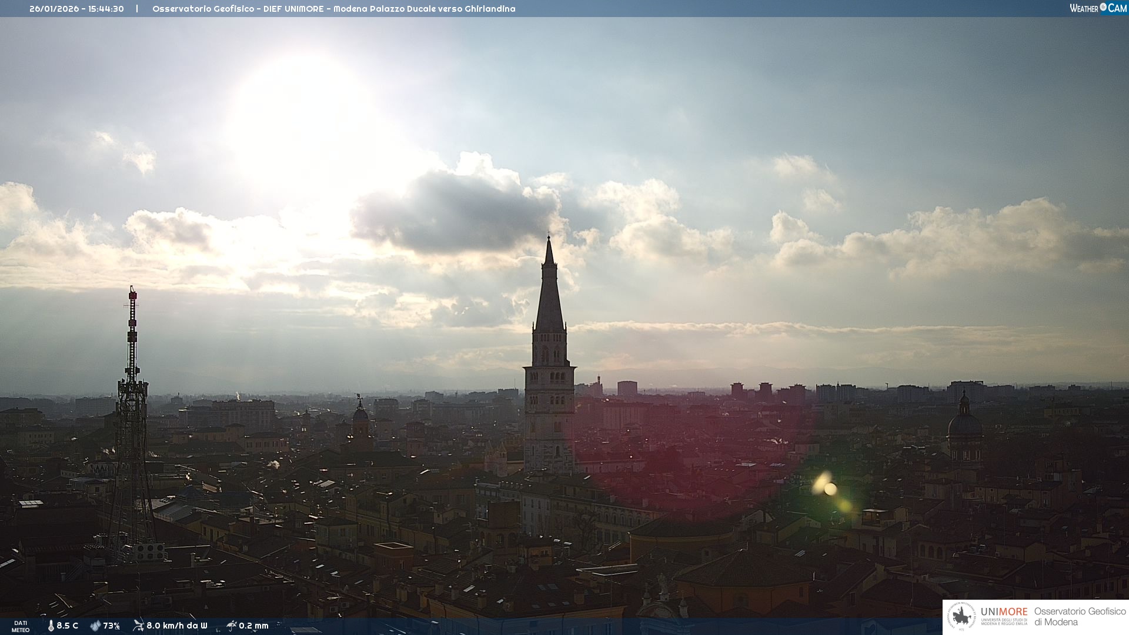The height and width of the screenshot is (635, 1129).
Task: Click the church dome on the right
Action: (x=964, y=423)
